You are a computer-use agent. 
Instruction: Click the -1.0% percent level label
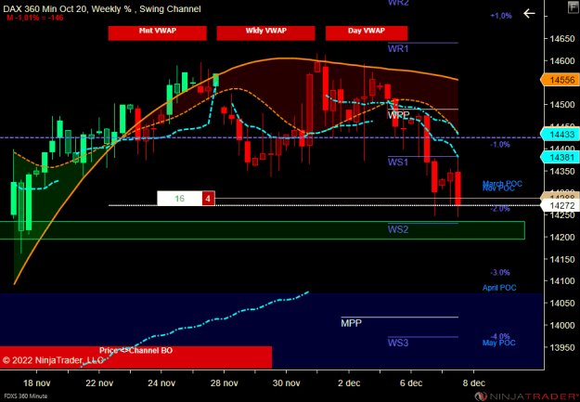click(500, 144)
